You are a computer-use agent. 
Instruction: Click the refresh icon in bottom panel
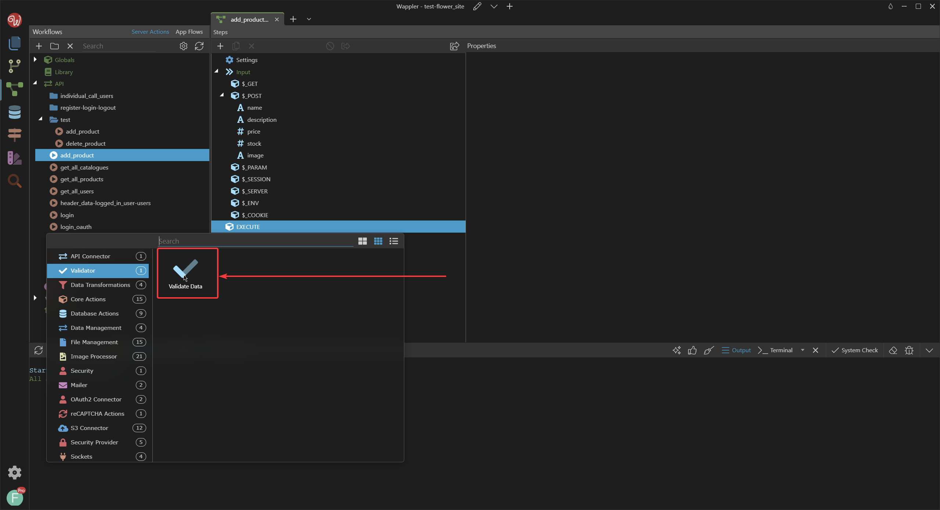(39, 350)
